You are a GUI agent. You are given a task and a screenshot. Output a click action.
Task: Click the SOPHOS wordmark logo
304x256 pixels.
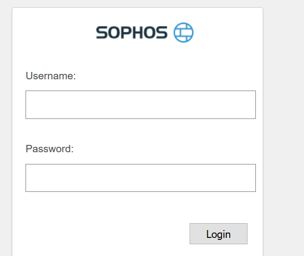pyautogui.click(x=132, y=33)
